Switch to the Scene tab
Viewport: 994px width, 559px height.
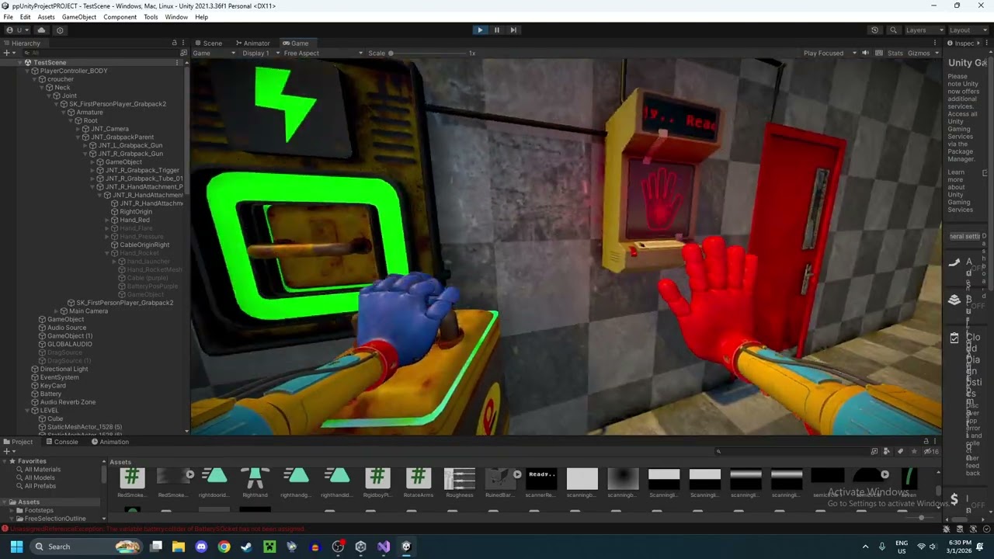click(x=208, y=43)
